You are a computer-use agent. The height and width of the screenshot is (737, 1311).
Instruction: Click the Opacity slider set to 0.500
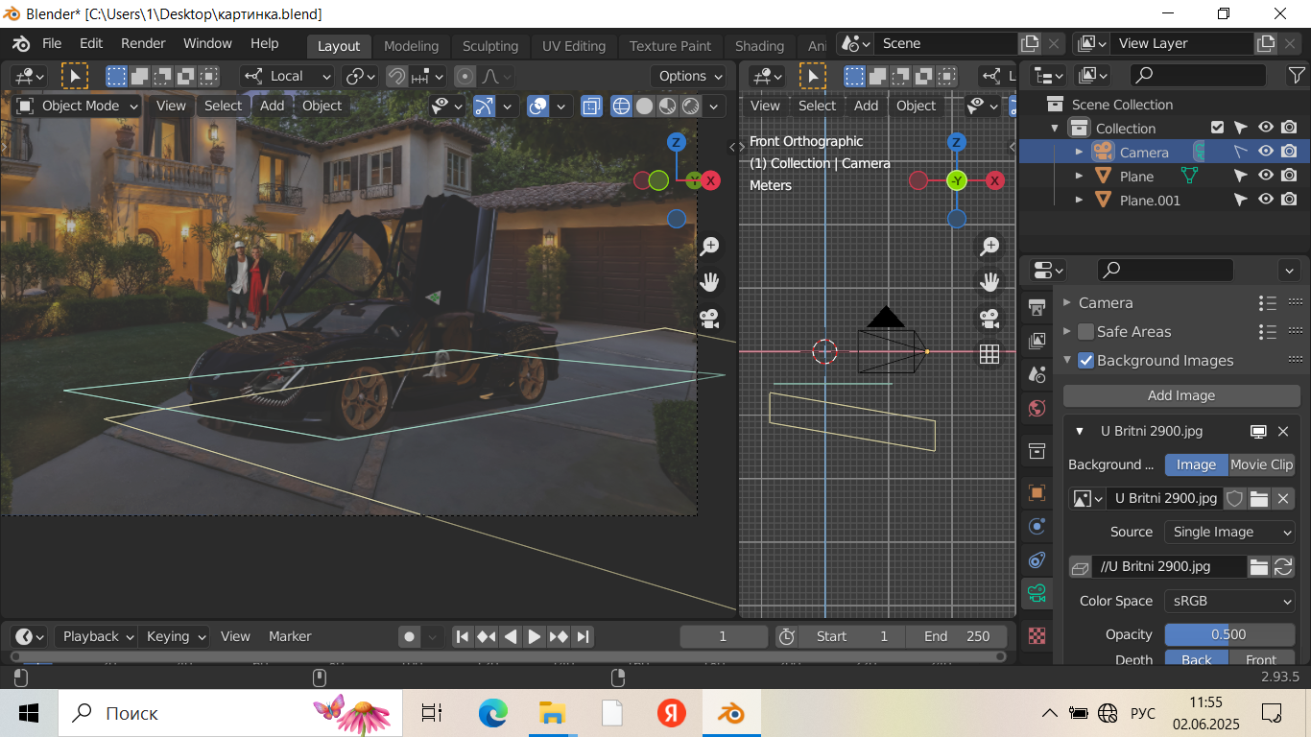tap(1228, 634)
